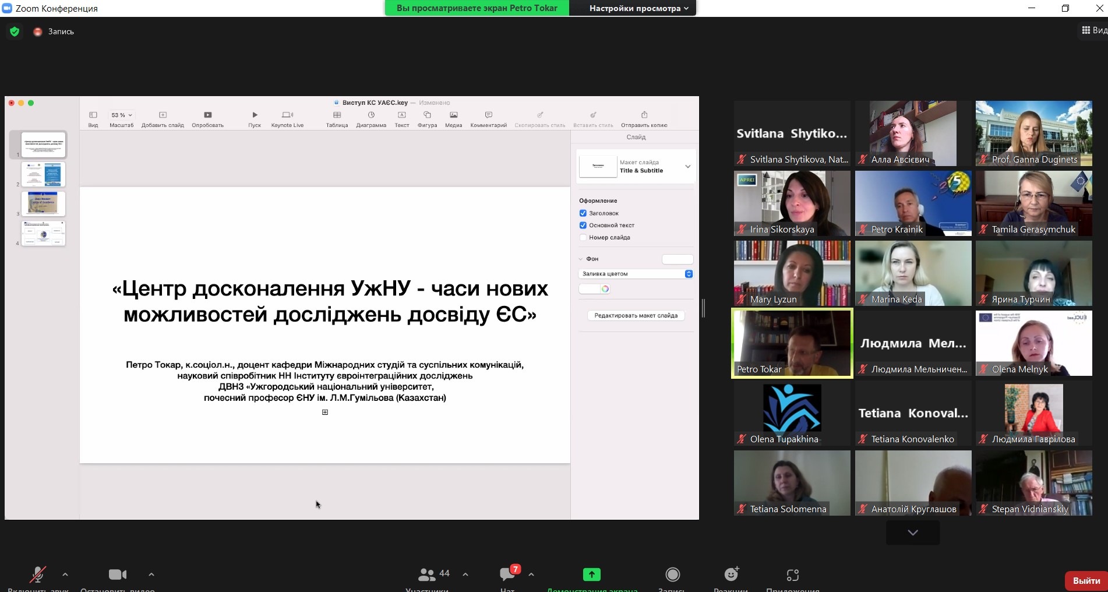The image size is (1108, 592).
Task: Click the Слайд tab in the inspector
Action: tap(636, 138)
